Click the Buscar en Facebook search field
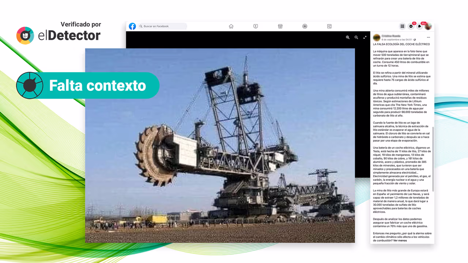This screenshot has width=468, height=263. point(162,26)
